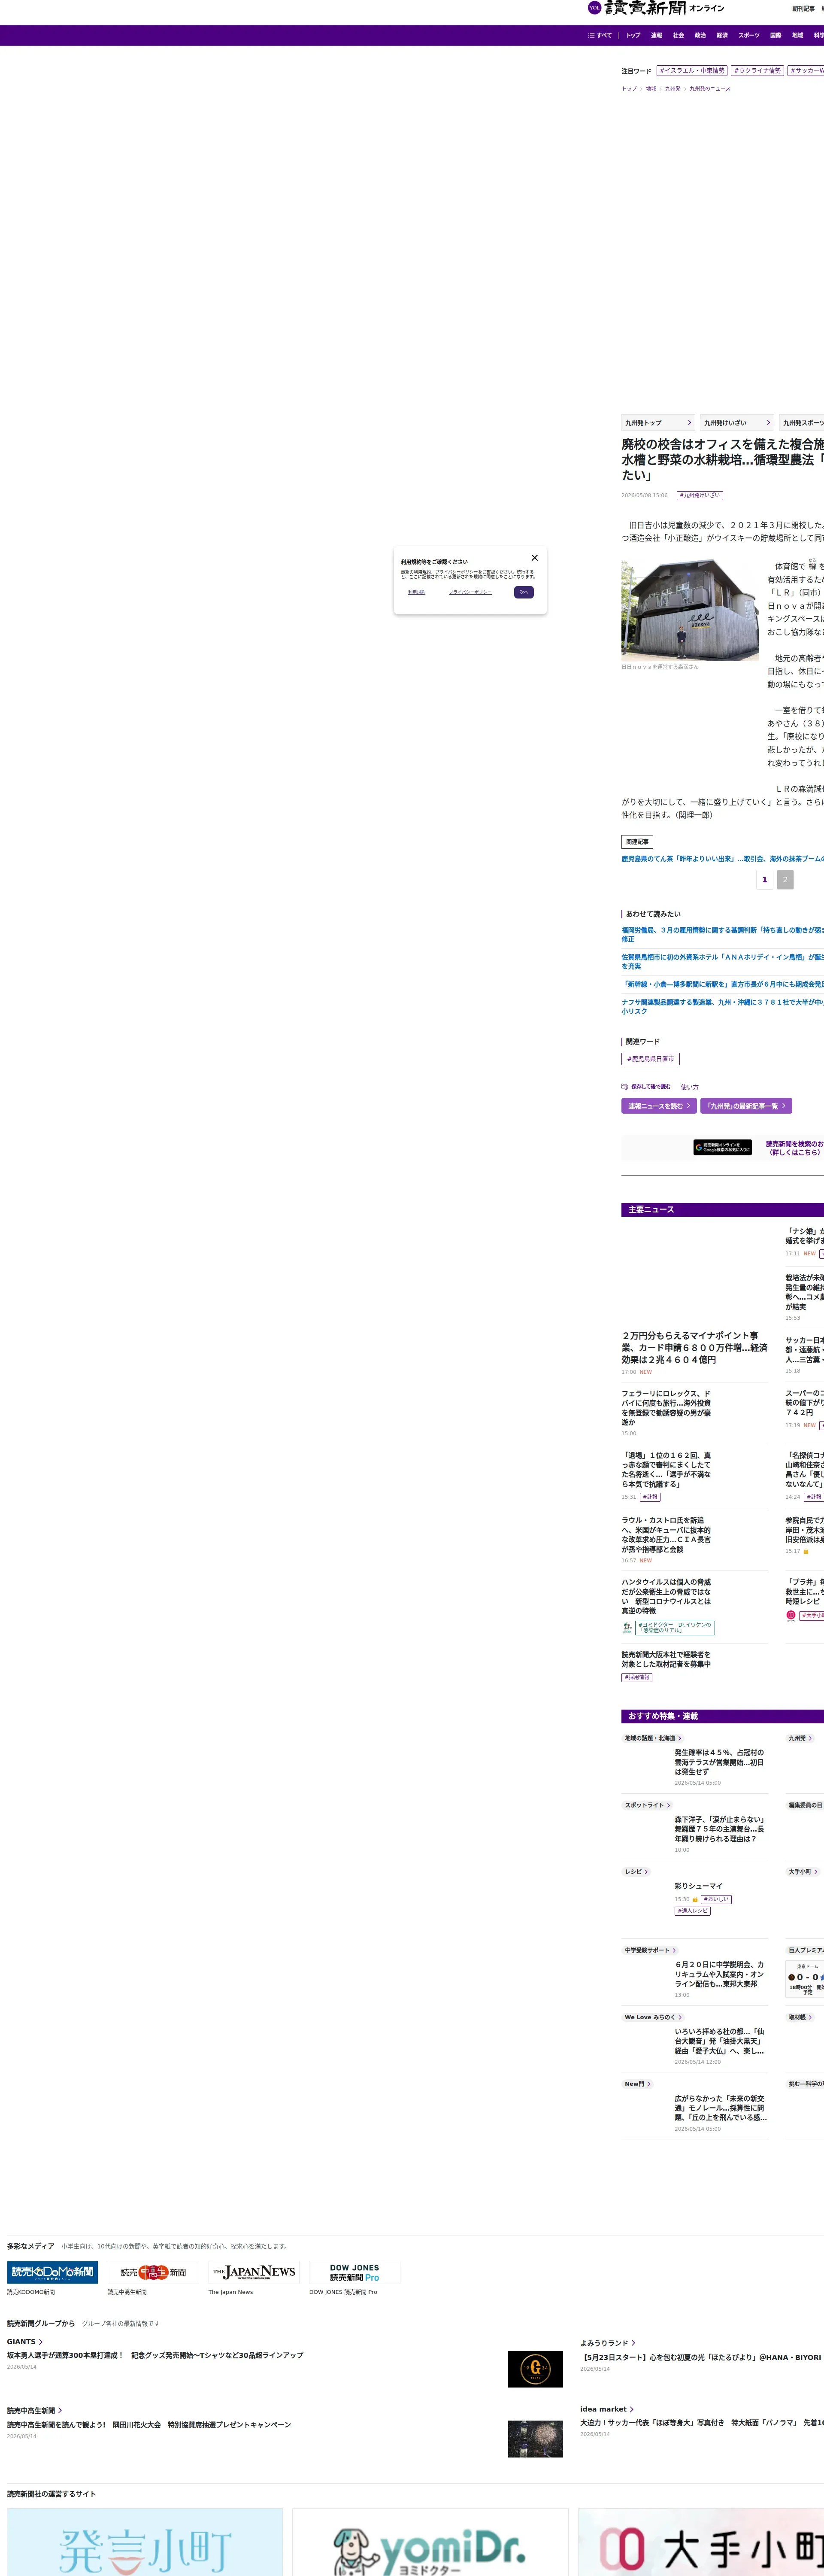Click the #採用情報 tag
The height and width of the screenshot is (2576, 824).
tap(637, 1677)
